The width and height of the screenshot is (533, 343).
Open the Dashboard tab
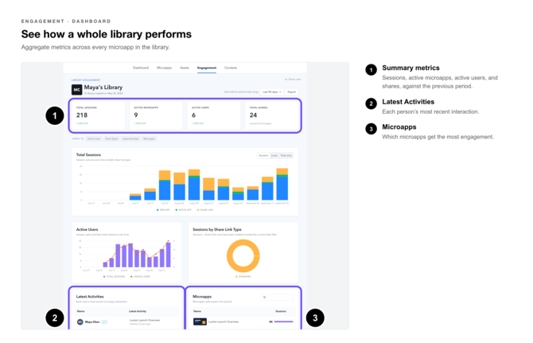[140, 68]
